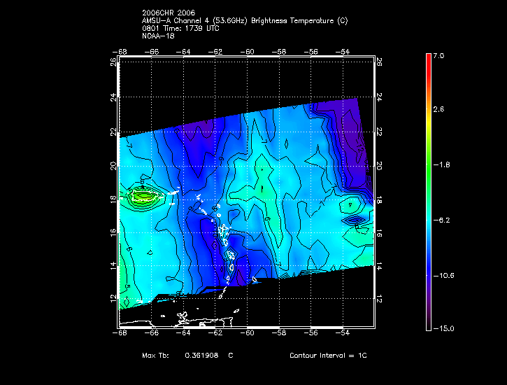The image size is (507, 385).
Task: Click the '2006CHR 2006' title line
Action: click(169, 13)
